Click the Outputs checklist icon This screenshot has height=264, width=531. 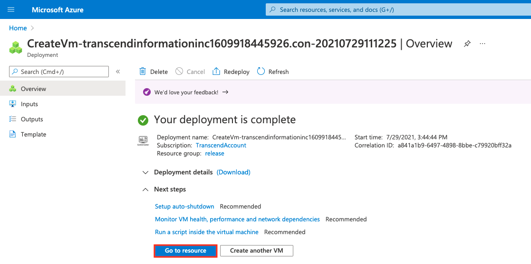point(12,119)
